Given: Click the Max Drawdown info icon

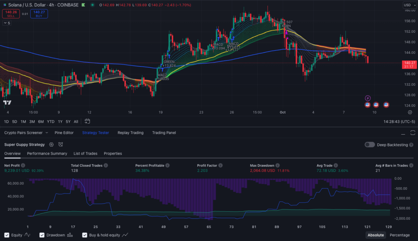Looking at the screenshot, I should click(278, 166).
